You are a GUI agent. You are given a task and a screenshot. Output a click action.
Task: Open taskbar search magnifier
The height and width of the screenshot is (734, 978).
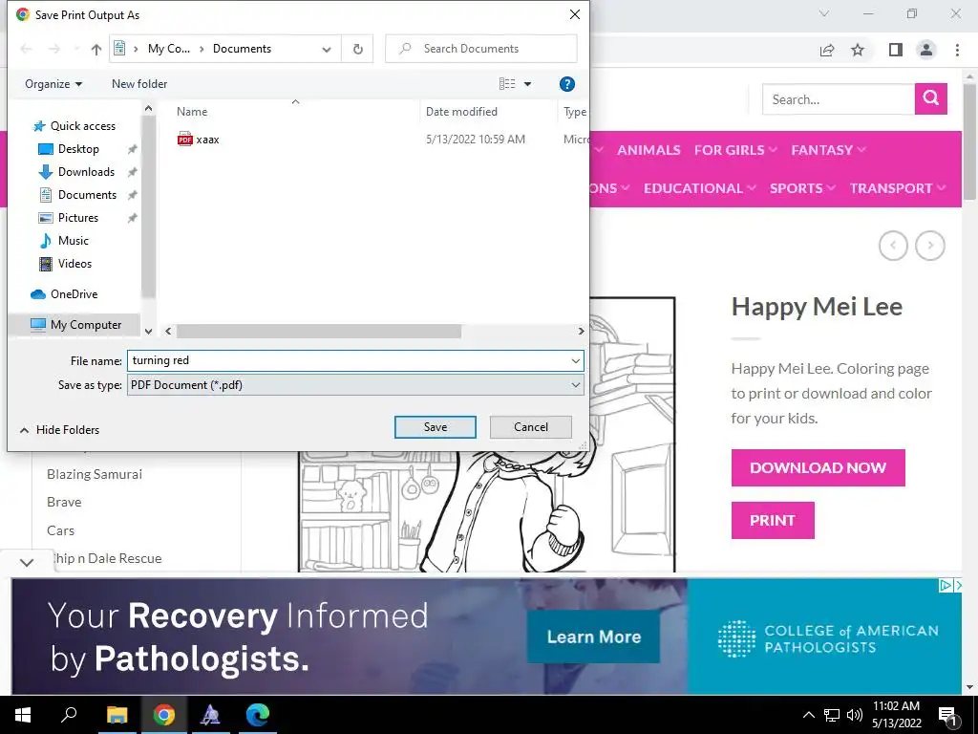69,715
